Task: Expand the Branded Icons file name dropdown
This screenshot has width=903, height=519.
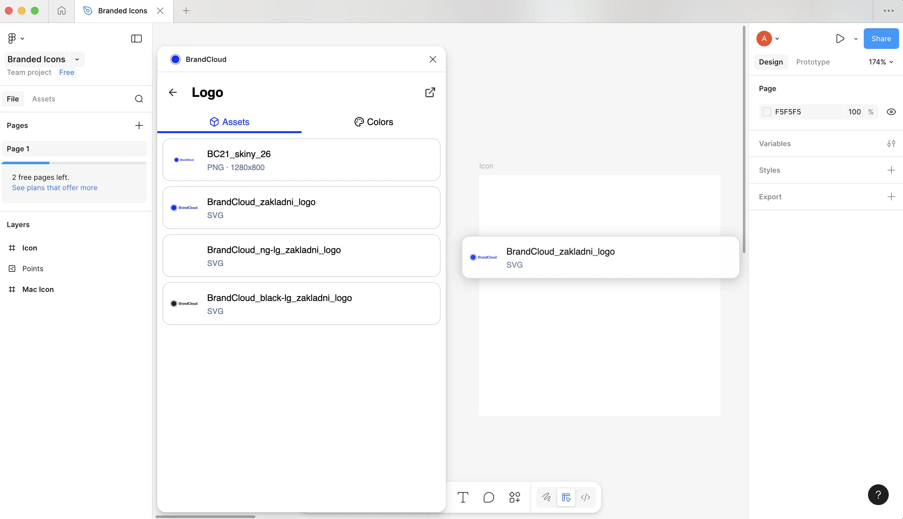Action: [77, 59]
